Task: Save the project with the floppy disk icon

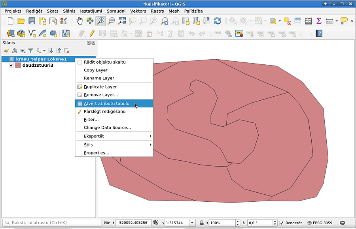Action: [x=32, y=21]
